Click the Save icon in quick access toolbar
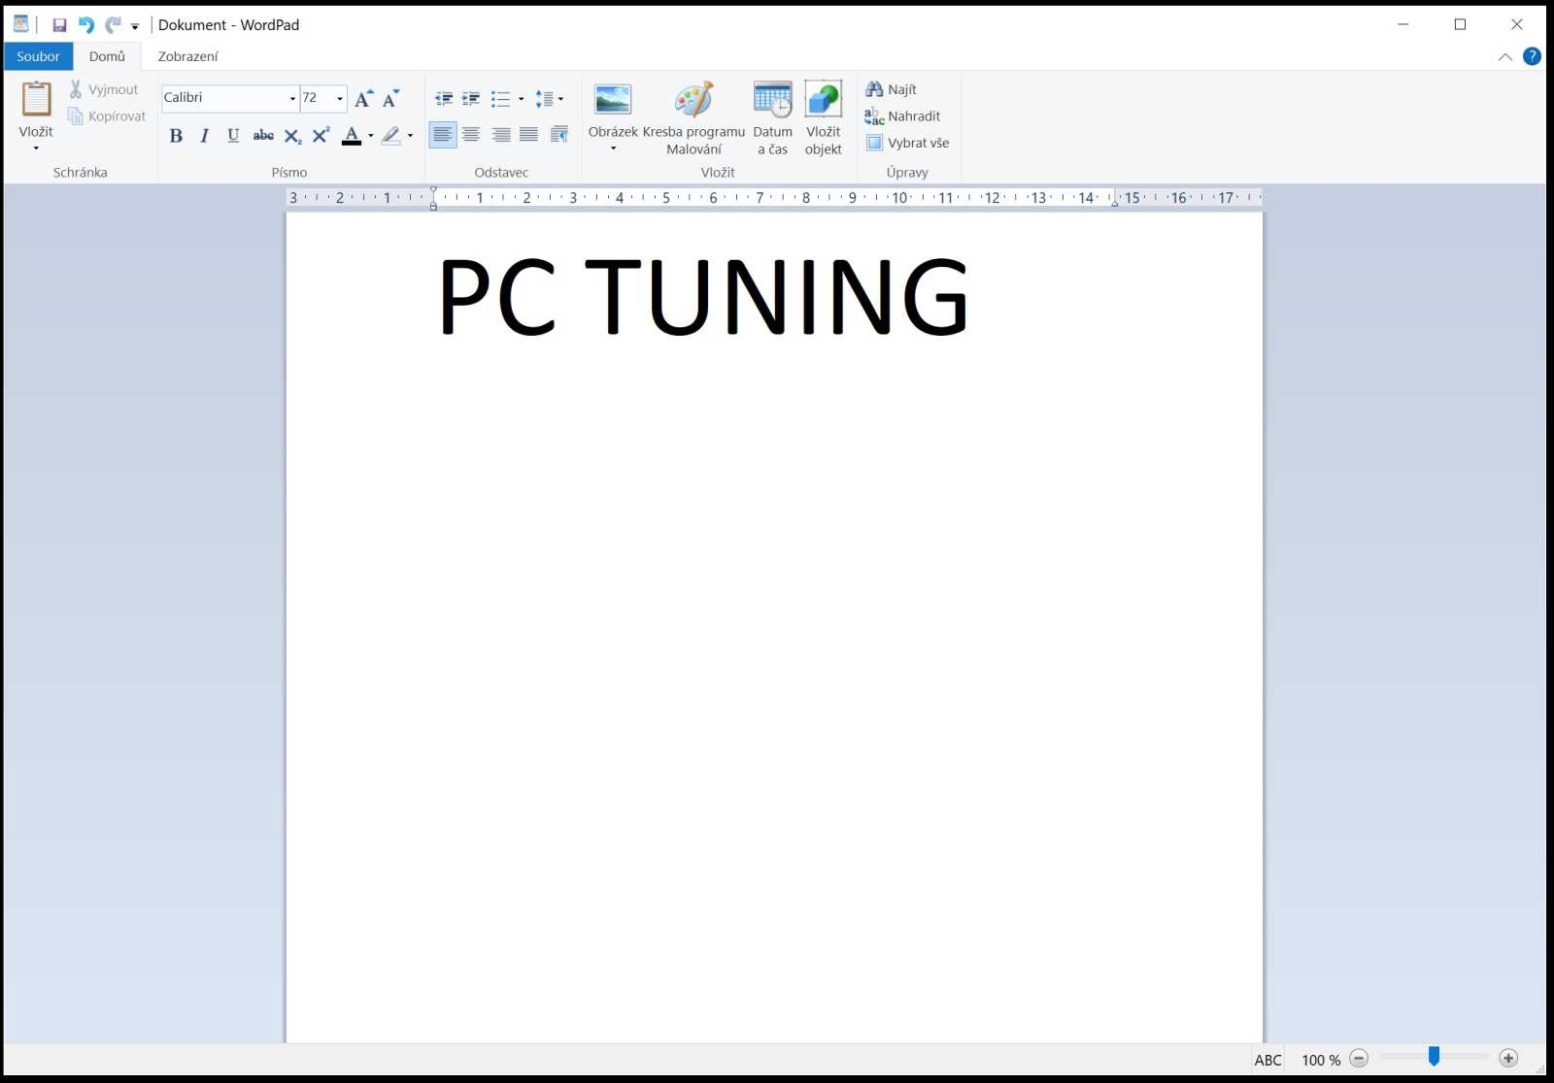The width and height of the screenshot is (1554, 1083). point(59,25)
